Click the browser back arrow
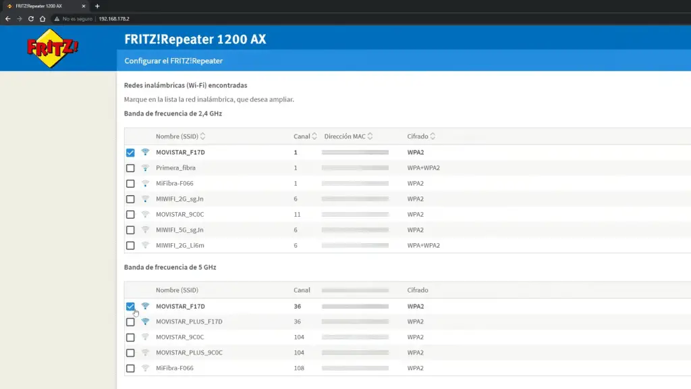Image resolution: width=691 pixels, height=389 pixels. 7,19
